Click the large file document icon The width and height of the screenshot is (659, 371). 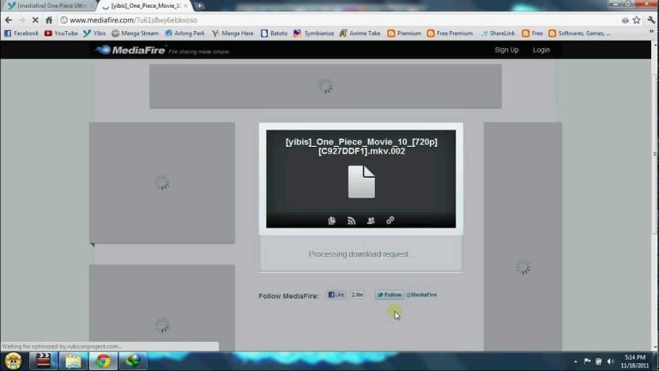click(x=361, y=182)
